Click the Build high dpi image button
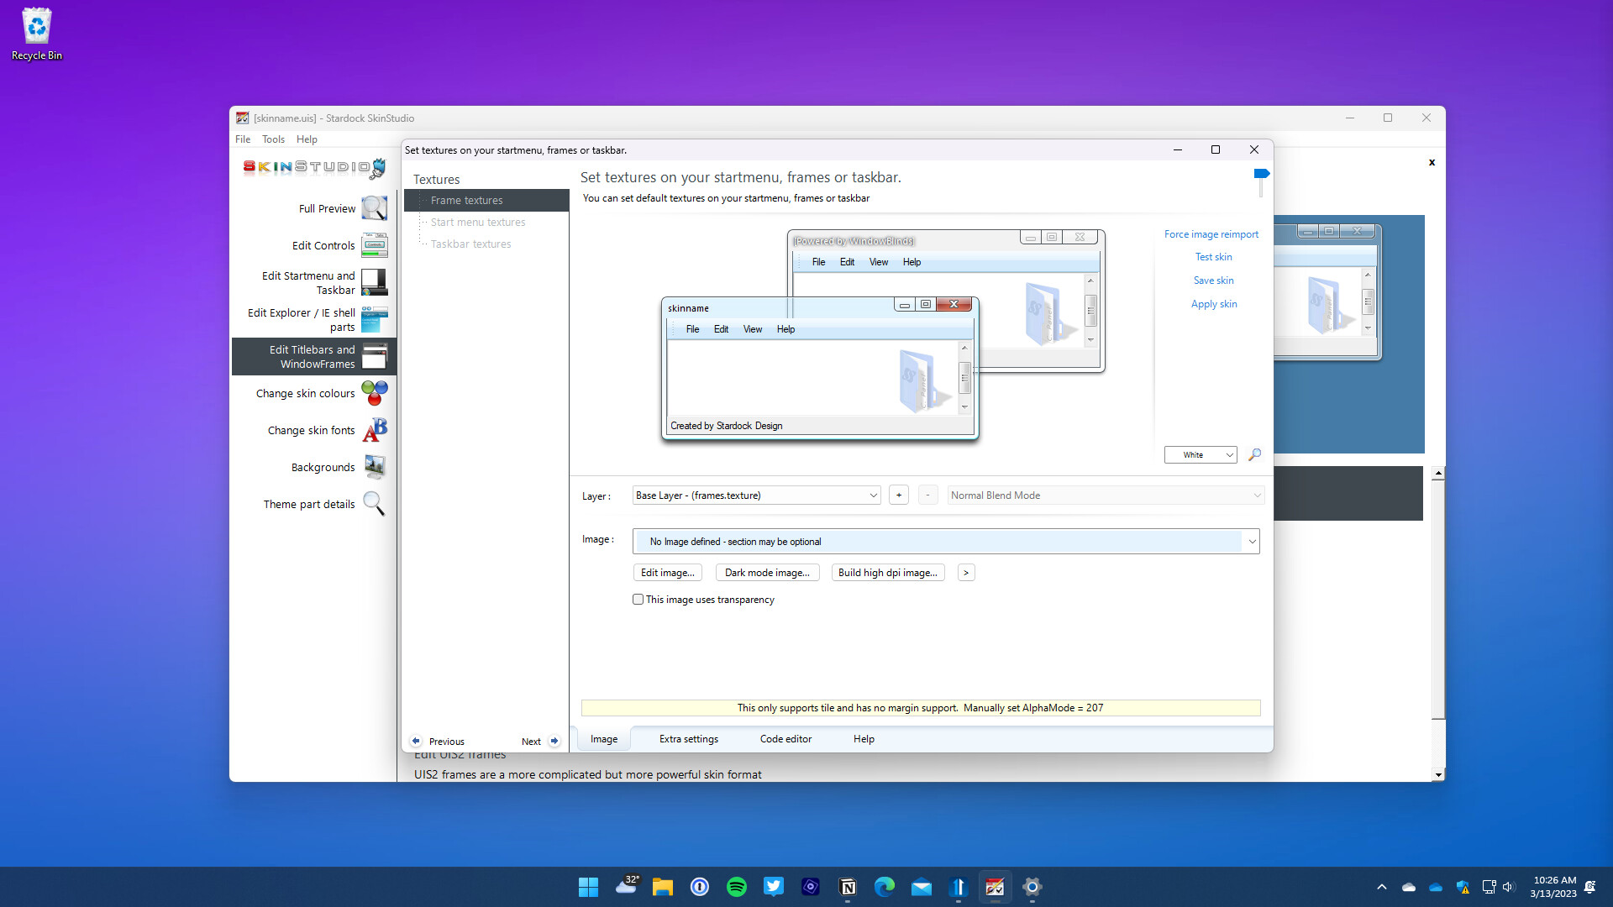Viewport: 1613px width, 907px height. (887, 573)
